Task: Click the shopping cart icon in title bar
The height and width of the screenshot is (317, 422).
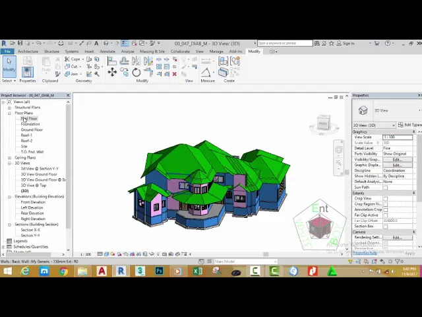Action: [377, 43]
